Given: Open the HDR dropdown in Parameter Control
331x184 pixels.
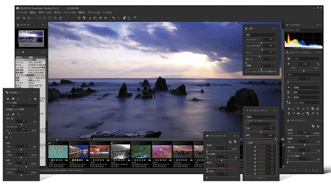Looking at the screenshot, I should pos(303,75).
